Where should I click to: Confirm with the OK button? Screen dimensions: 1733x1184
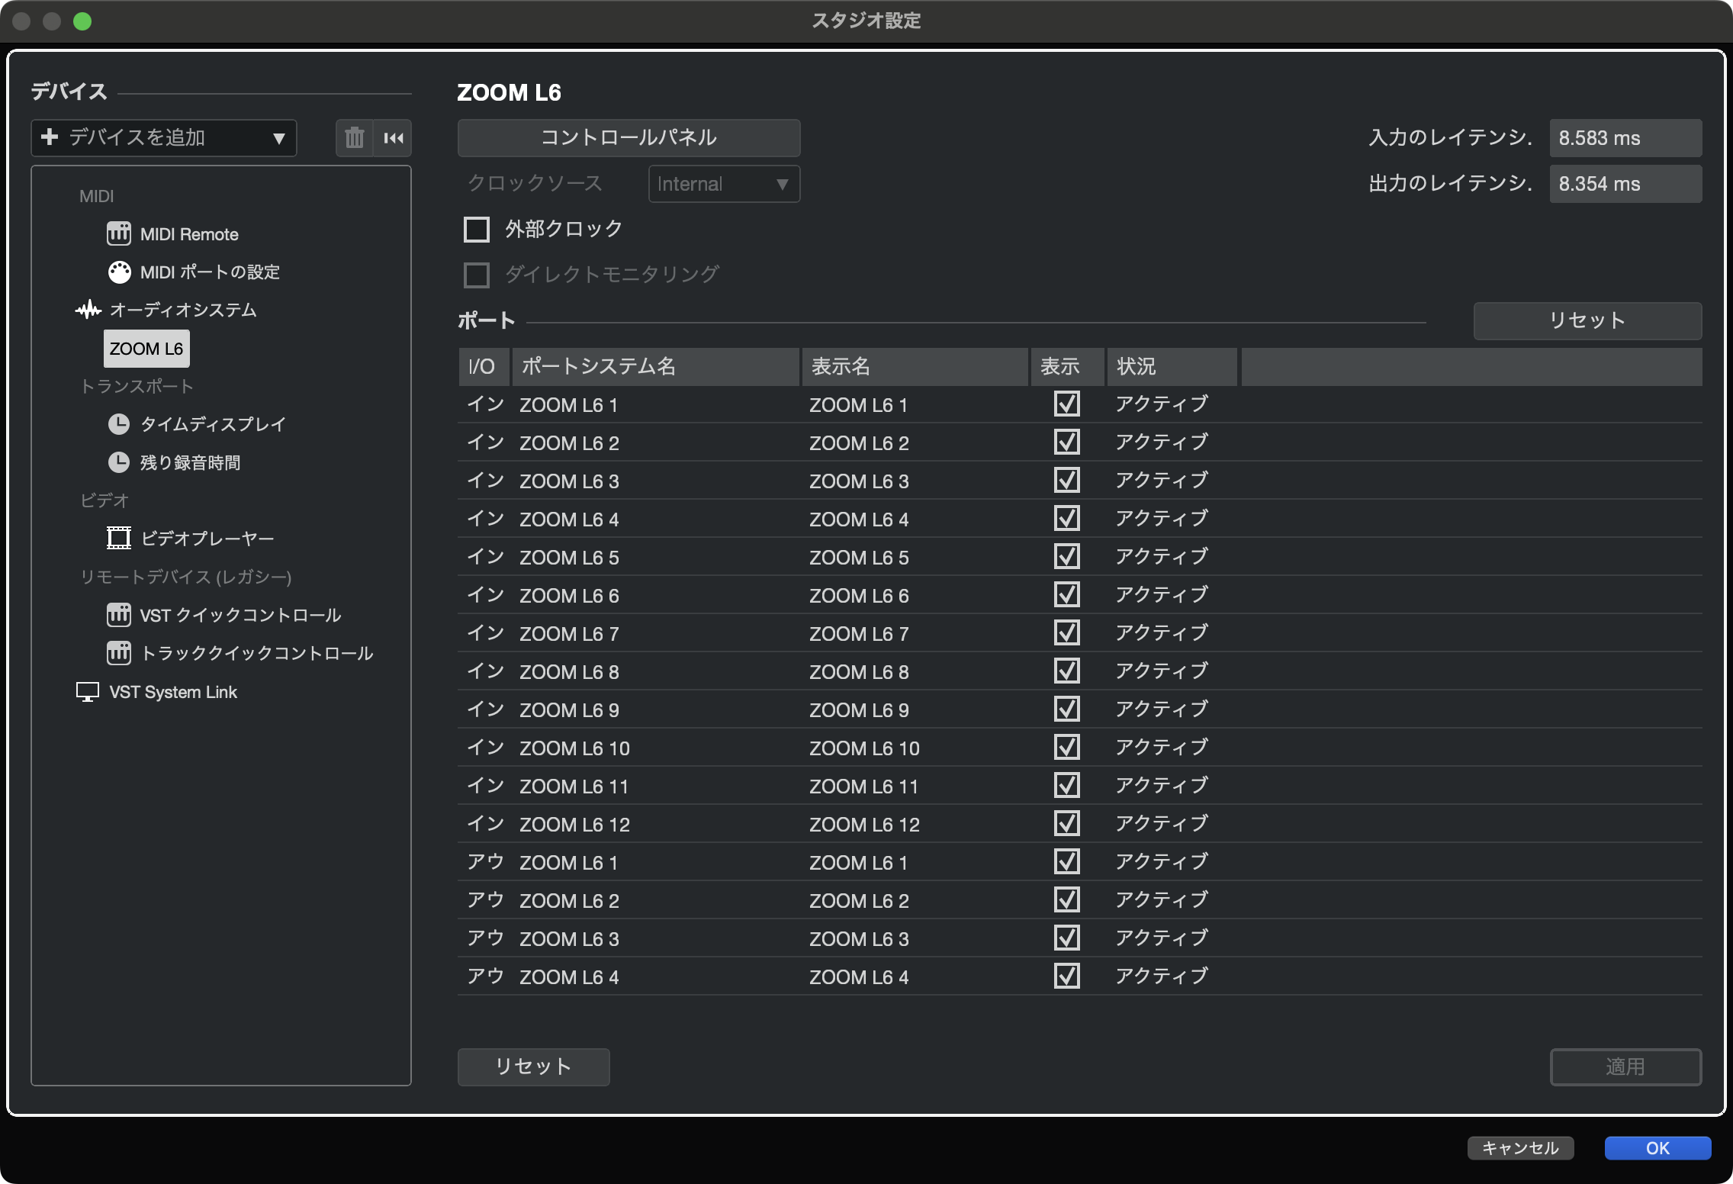coord(1657,1148)
